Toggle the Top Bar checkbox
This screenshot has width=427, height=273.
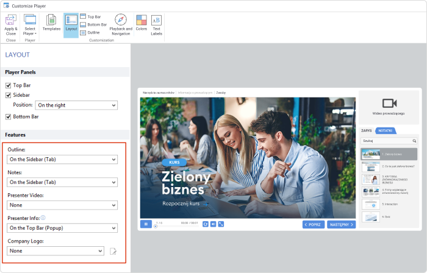[8, 85]
